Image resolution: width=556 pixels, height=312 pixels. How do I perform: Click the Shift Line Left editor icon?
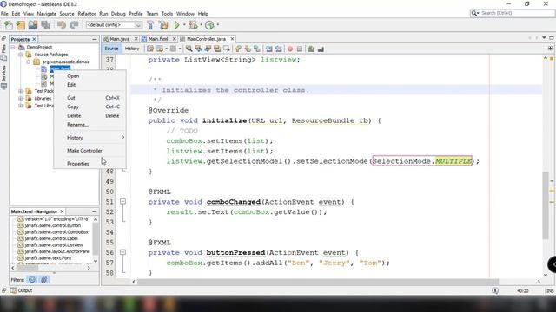tap(268, 49)
